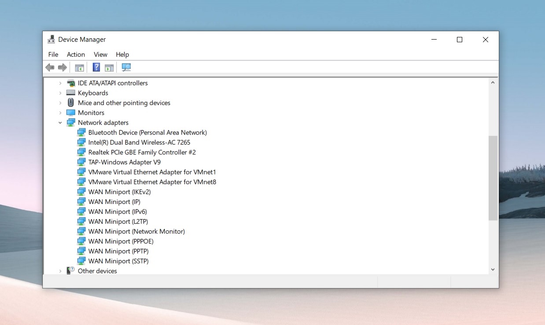The image size is (545, 325).
Task: Select VMware Virtual Ethernet Adapter for VMnet8
Action: click(x=152, y=182)
